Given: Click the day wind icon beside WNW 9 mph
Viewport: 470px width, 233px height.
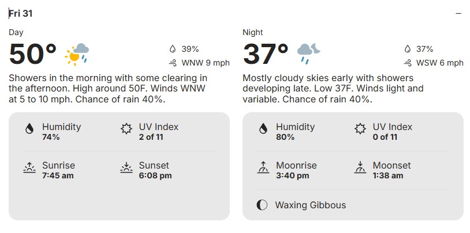Looking at the screenshot, I should pos(172,63).
